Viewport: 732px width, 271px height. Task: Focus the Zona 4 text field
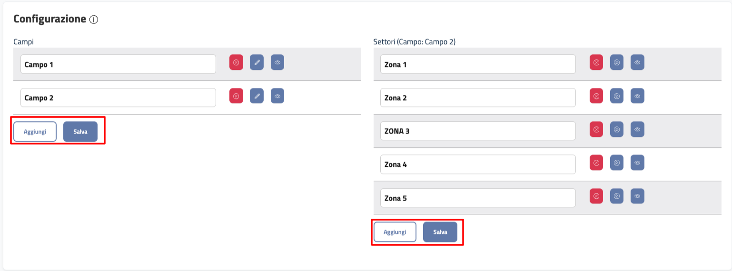click(x=478, y=165)
